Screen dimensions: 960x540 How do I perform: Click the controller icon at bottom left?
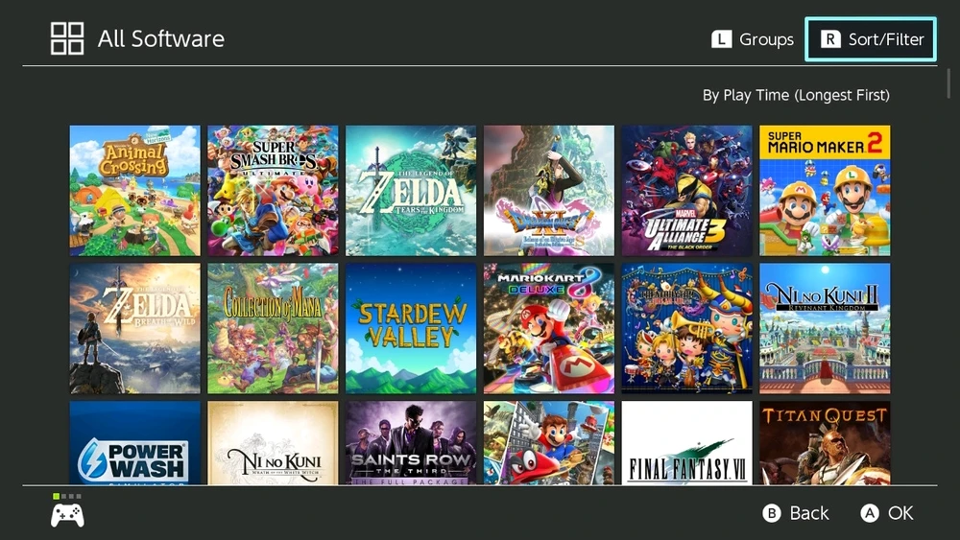point(67,515)
